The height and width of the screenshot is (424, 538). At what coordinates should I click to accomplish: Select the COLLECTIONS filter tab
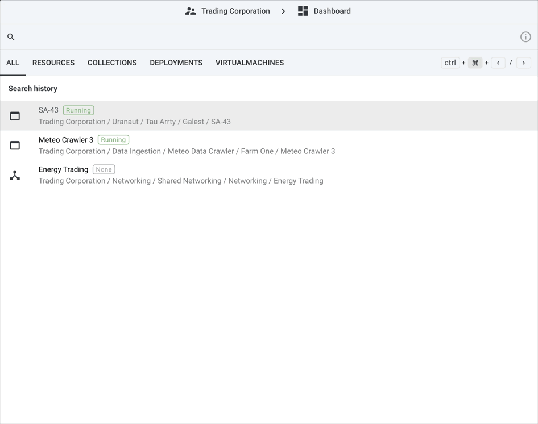(112, 63)
